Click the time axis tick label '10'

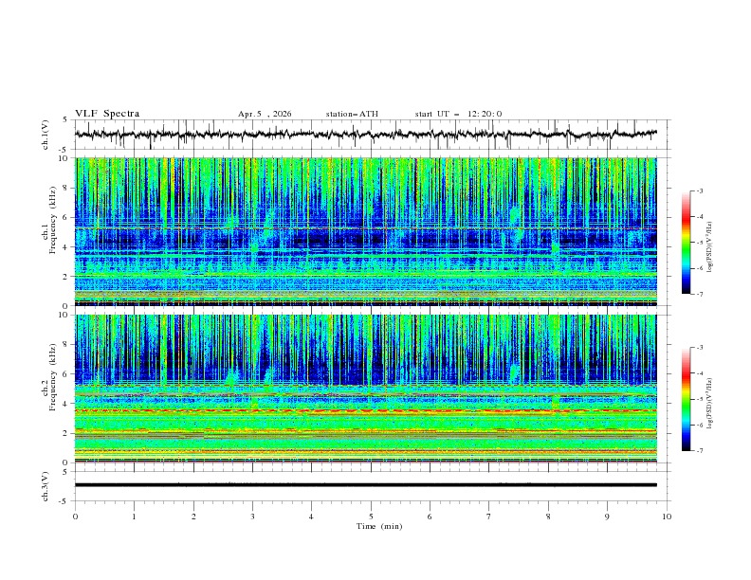(x=667, y=517)
